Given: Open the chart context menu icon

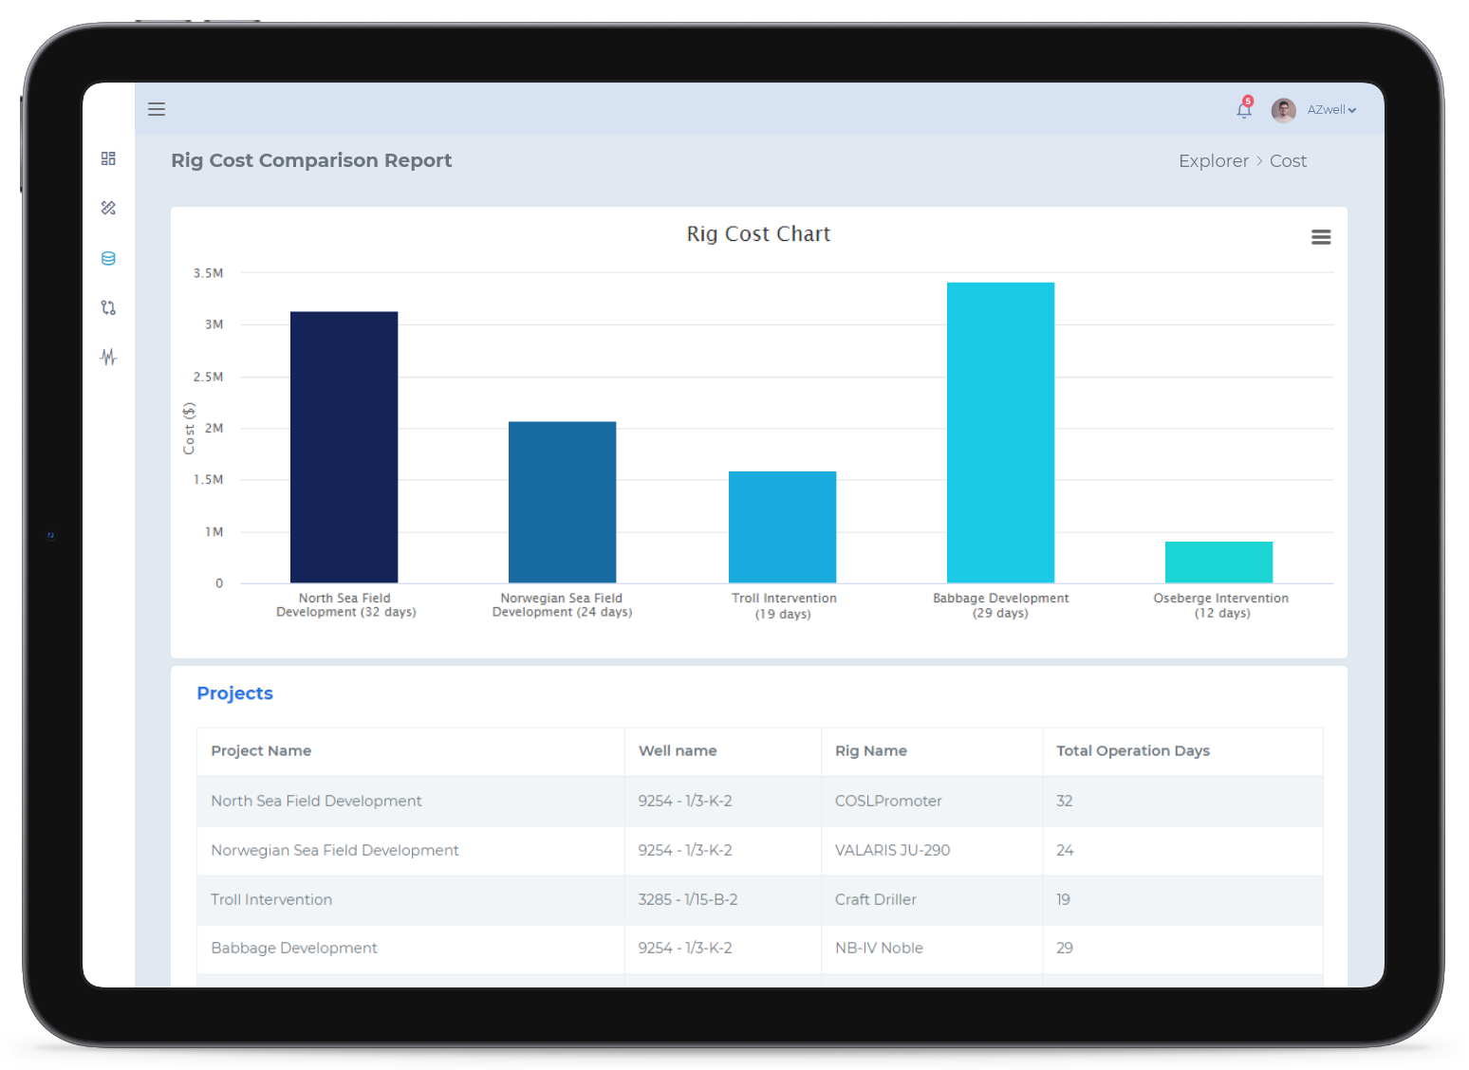Looking at the screenshot, I should [x=1320, y=237].
